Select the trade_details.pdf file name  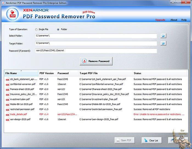[x=18, y=114]
